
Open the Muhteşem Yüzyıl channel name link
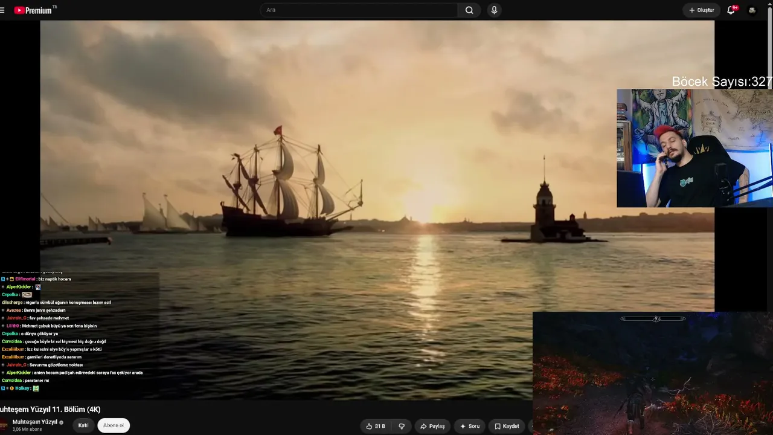coord(35,422)
